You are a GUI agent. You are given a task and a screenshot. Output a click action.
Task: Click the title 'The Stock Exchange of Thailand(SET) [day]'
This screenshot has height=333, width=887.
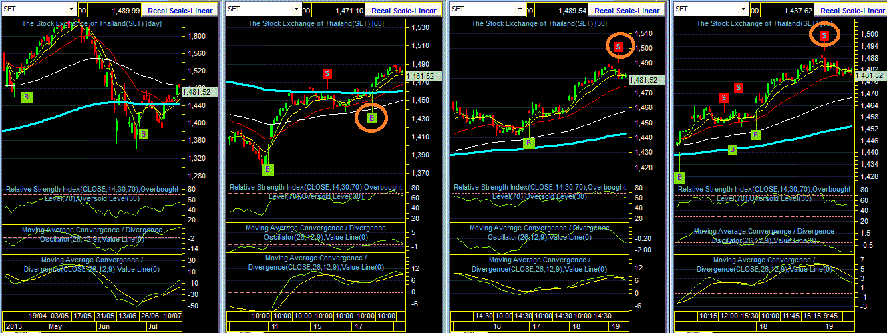(x=92, y=23)
